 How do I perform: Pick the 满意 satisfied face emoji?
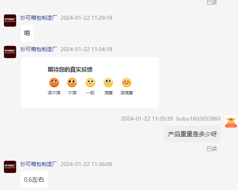[x=108, y=83]
